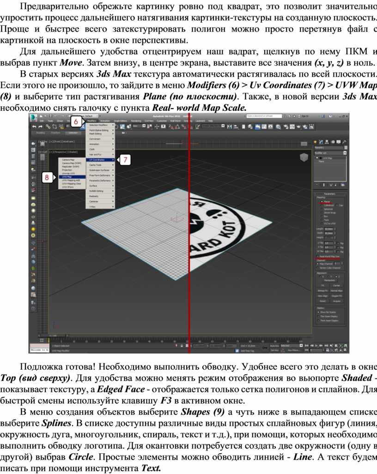Remove the modifier from the stack
The height and width of the screenshot is (474, 377).
tap(336, 185)
